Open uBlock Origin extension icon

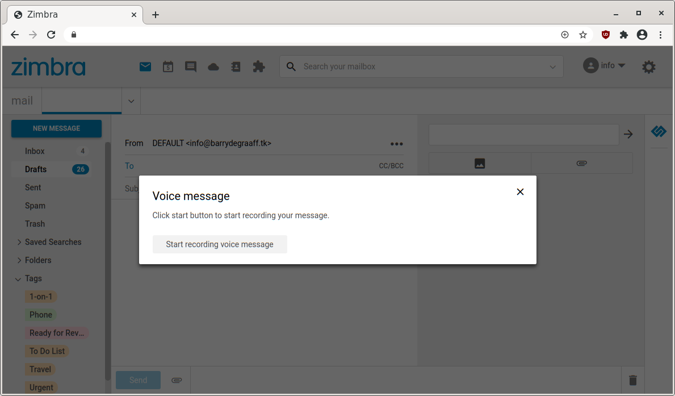click(x=606, y=35)
